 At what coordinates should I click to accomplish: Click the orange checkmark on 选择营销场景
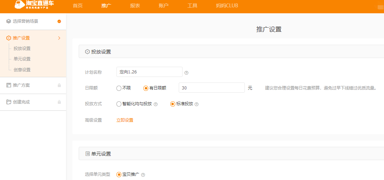(59, 21)
